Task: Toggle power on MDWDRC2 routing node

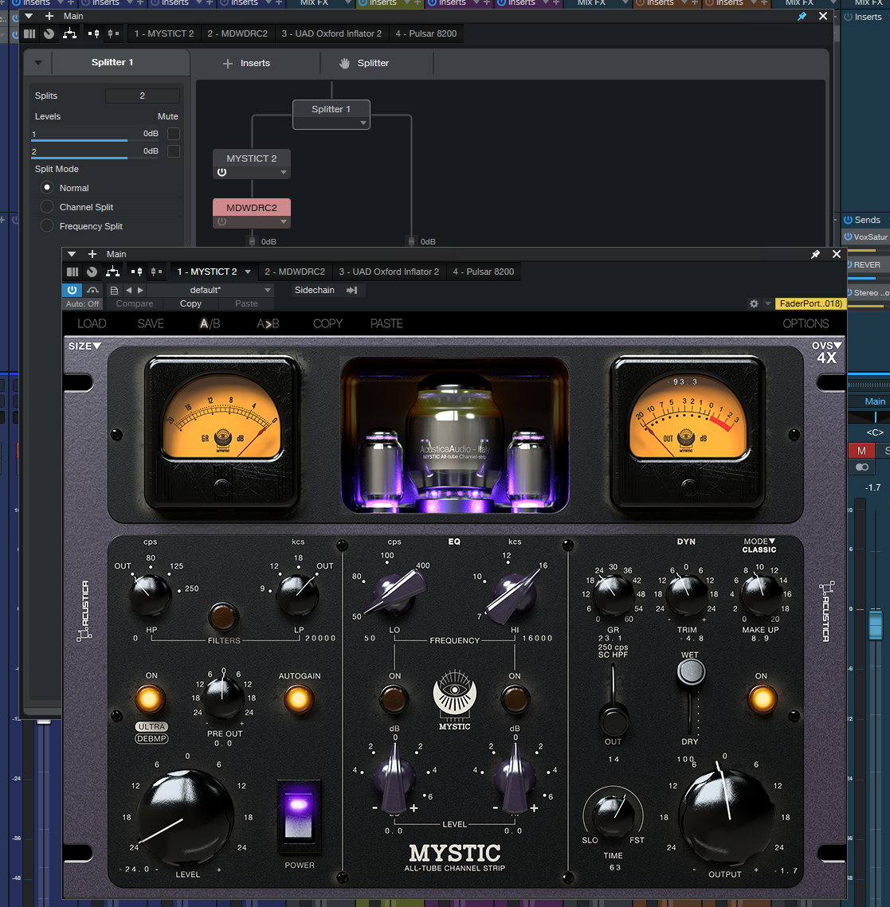Action: 222,221
